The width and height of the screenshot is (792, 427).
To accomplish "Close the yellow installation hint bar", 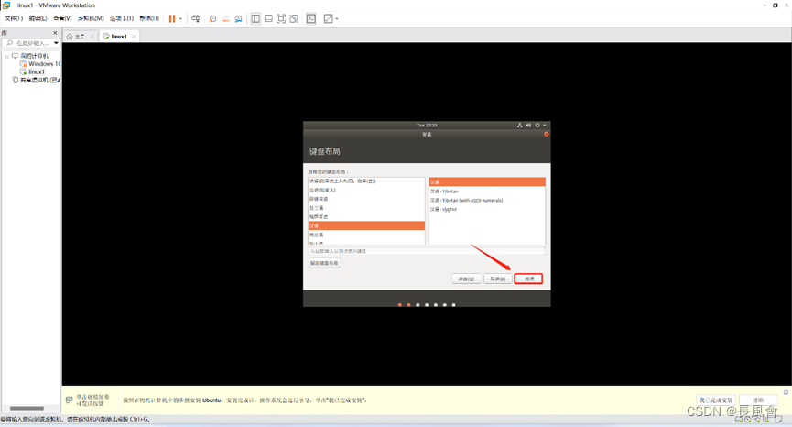I will coord(786,392).
